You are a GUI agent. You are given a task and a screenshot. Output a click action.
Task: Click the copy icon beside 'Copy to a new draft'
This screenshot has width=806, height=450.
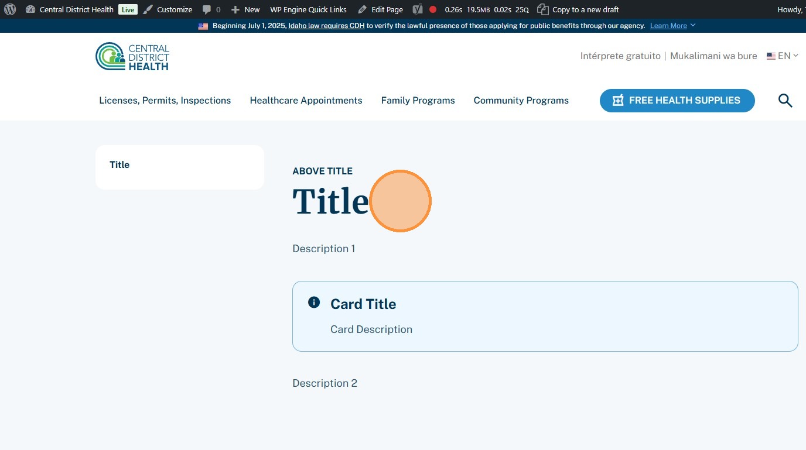pyautogui.click(x=543, y=9)
